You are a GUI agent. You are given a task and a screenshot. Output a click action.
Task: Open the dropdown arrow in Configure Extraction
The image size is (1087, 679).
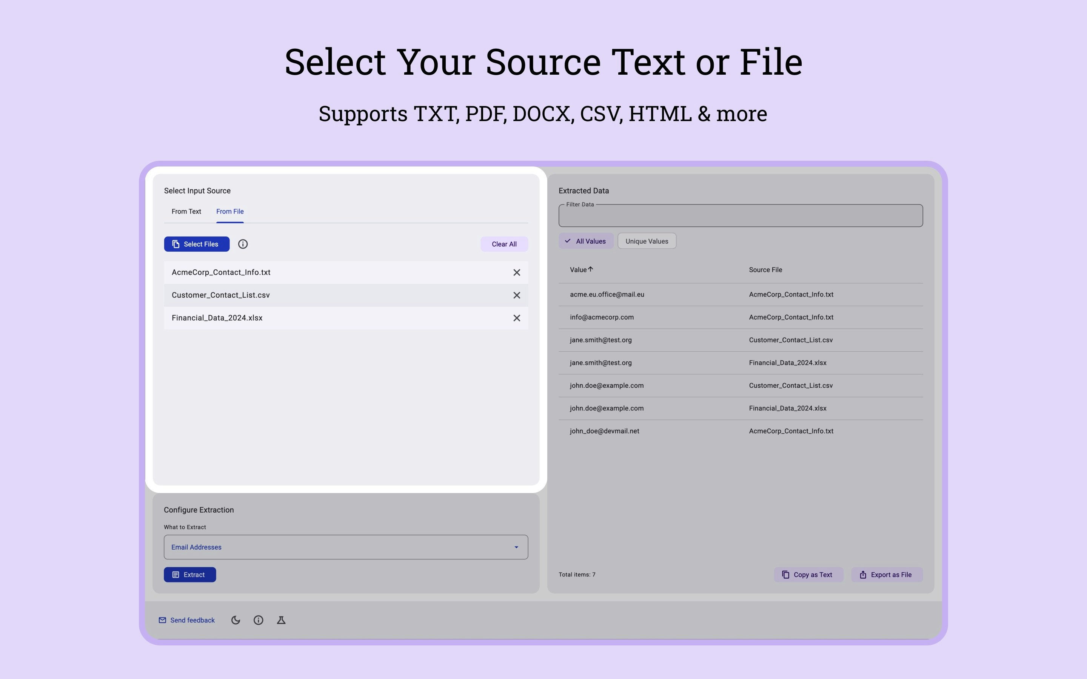pyautogui.click(x=516, y=547)
